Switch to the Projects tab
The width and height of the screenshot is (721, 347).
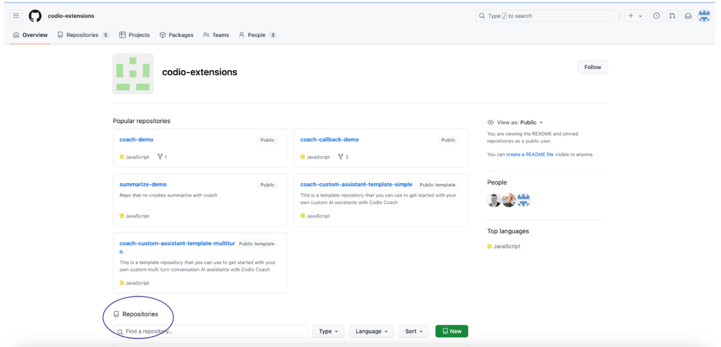[x=134, y=35]
